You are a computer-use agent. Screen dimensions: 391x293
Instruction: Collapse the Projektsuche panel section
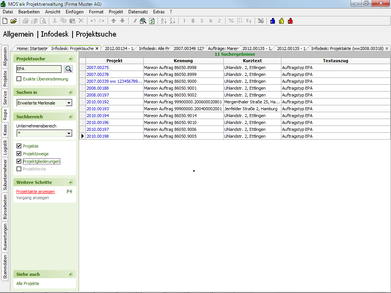pos(70,59)
